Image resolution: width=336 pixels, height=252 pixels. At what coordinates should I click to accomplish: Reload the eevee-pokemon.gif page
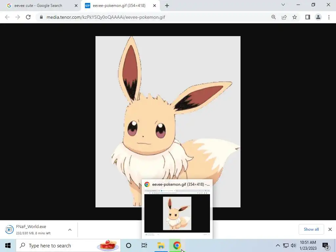tap(28, 17)
